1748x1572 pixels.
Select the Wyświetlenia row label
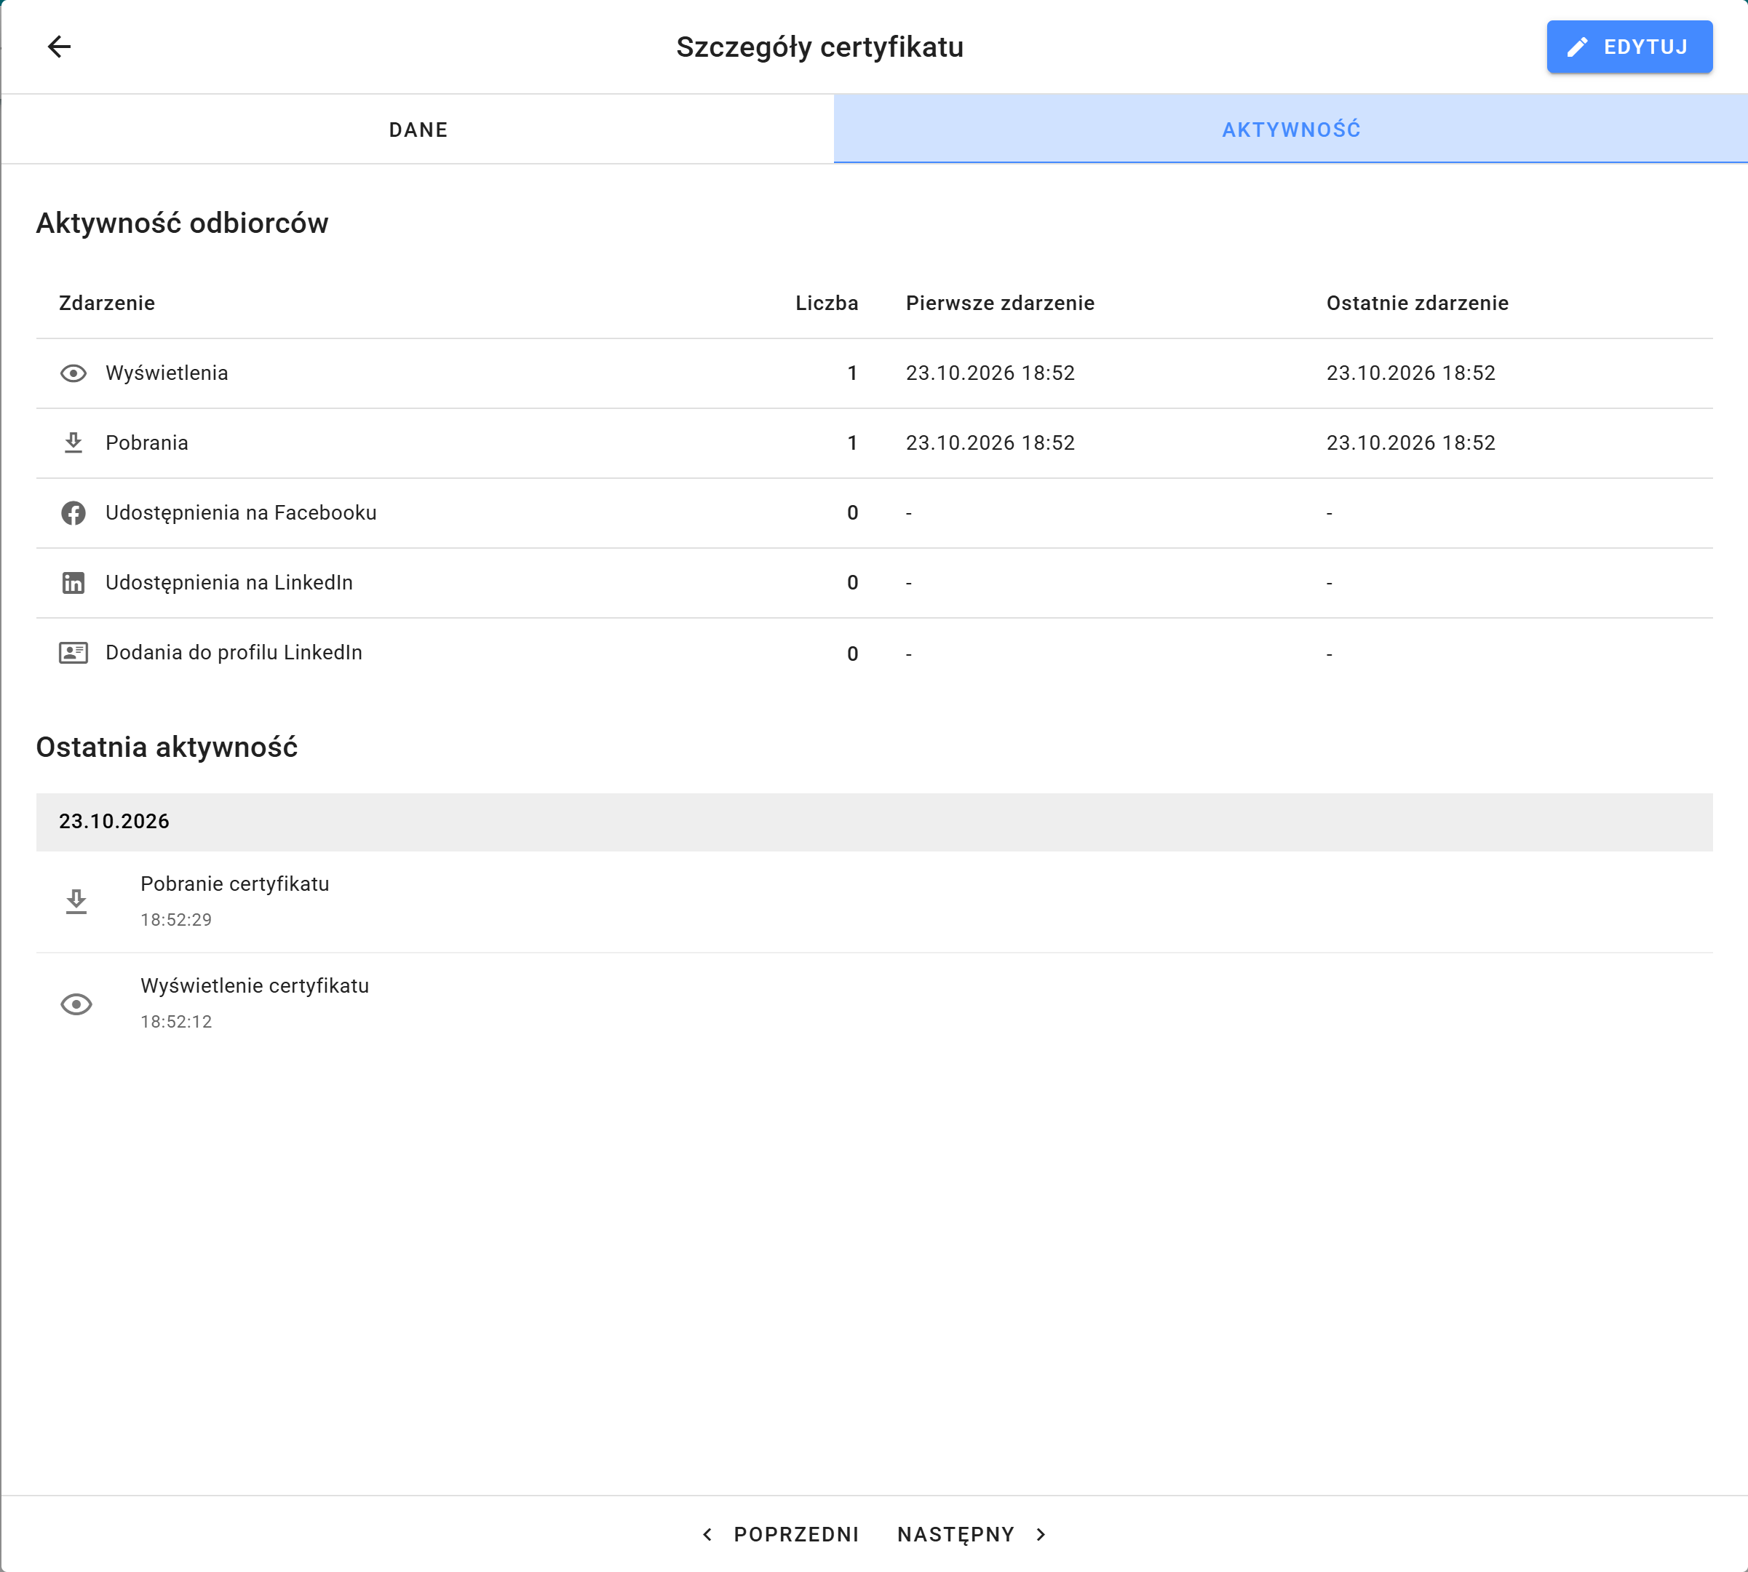click(x=167, y=373)
